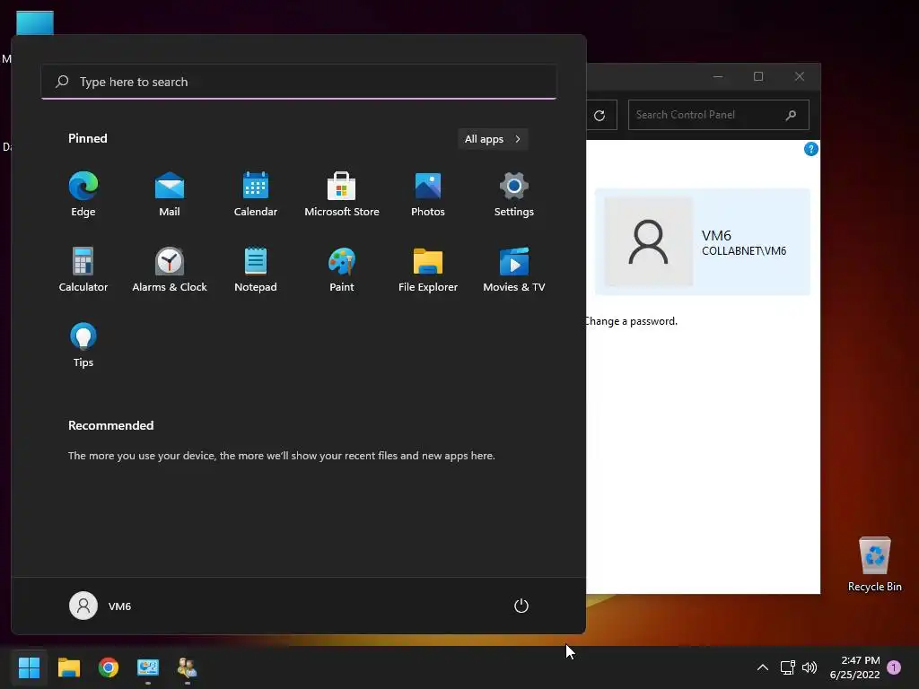This screenshot has height=689, width=919.
Task: Click the Pinned section heading
Action: tap(87, 138)
